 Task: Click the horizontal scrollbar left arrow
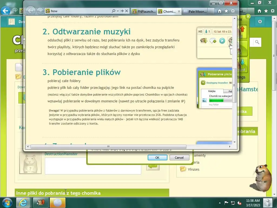pos(28,147)
